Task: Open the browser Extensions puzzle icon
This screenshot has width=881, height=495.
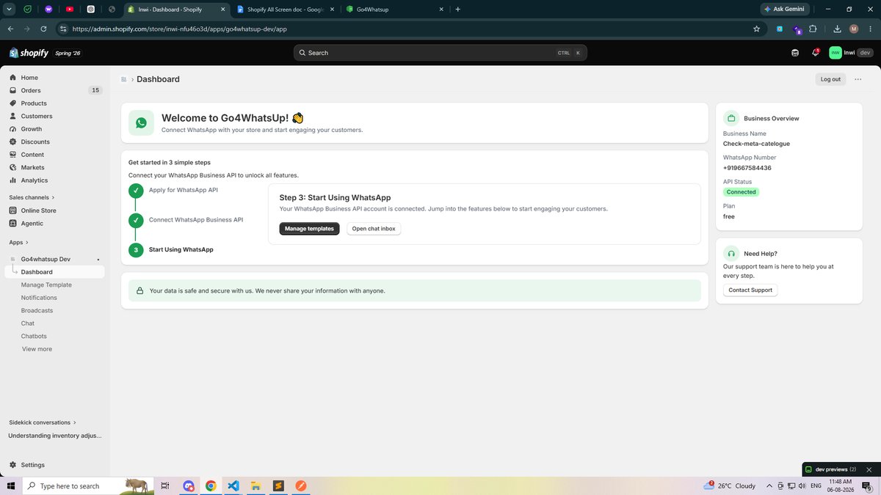Action: (x=813, y=29)
